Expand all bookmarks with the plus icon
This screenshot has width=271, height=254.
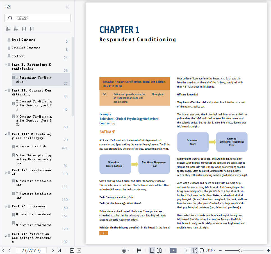click(8, 29)
